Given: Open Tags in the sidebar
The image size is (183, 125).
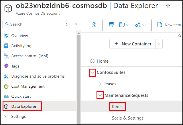Looking at the screenshot, I should pos(15,66).
